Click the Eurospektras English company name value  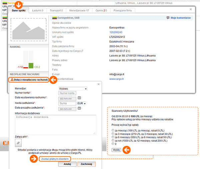117,28
